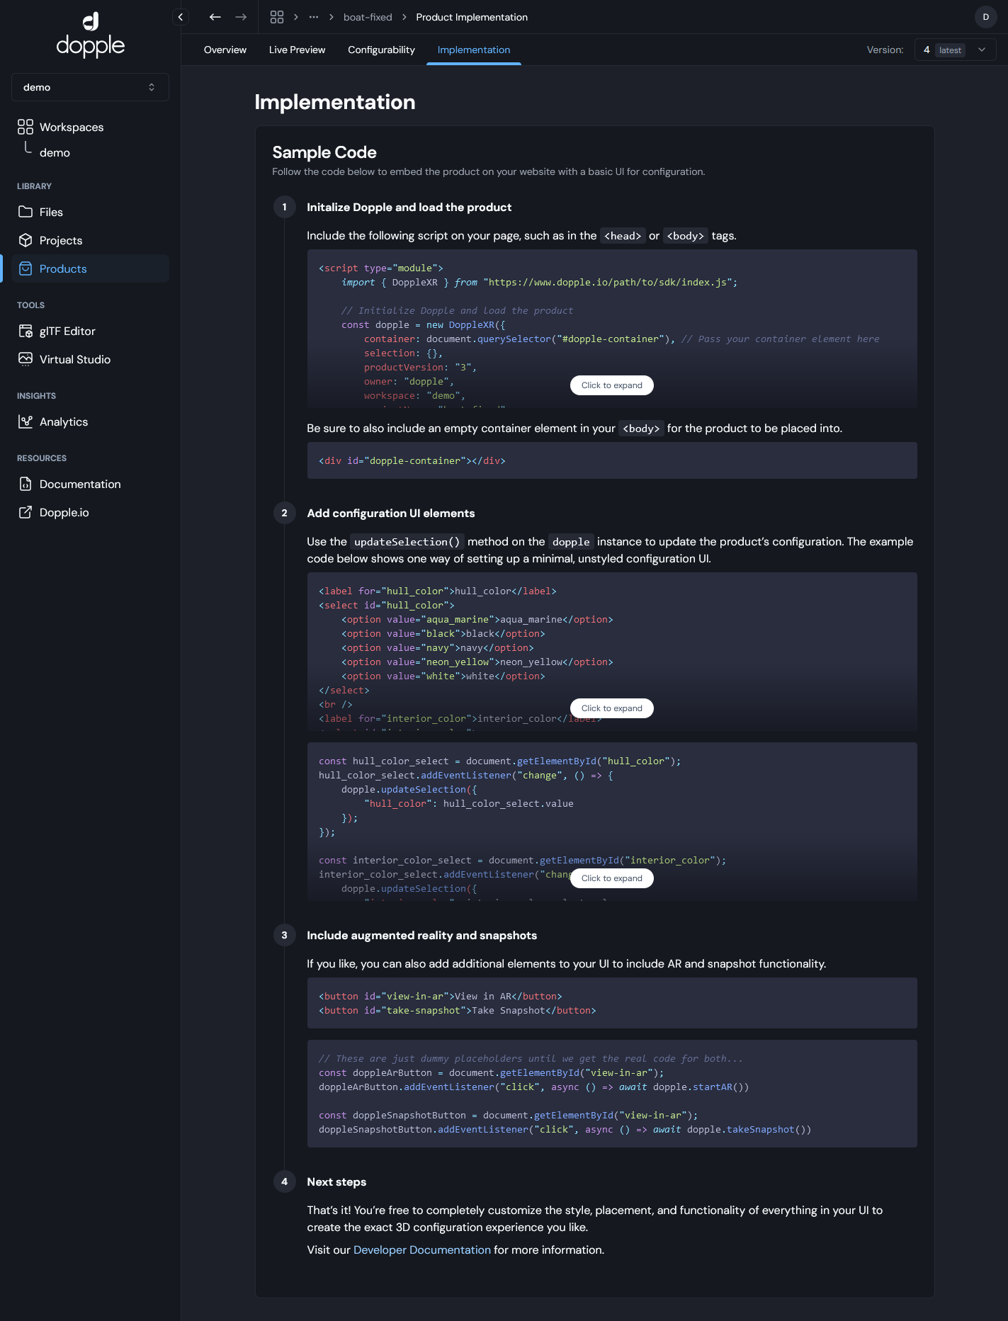Expand the hull_color HTML code block
This screenshot has width=1008, height=1321.
[x=611, y=708]
